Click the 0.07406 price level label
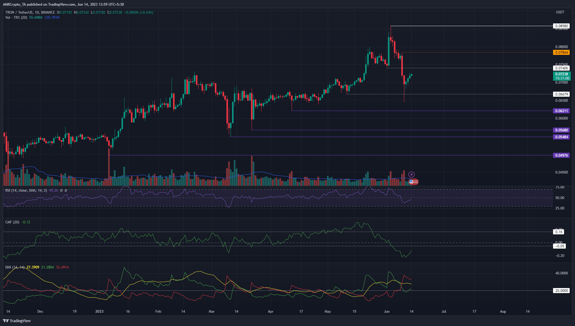This screenshot has height=326, width=575. click(561, 68)
